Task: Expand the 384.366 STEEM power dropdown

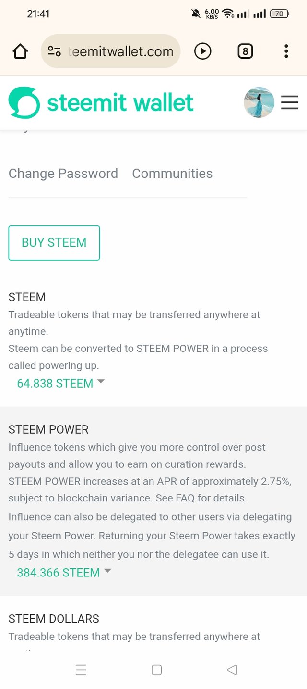Action: pyautogui.click(x=64, y=573)
